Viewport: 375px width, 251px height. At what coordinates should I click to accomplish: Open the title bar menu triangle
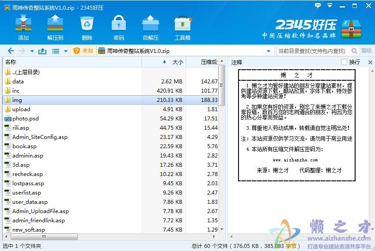coord(330,5)
